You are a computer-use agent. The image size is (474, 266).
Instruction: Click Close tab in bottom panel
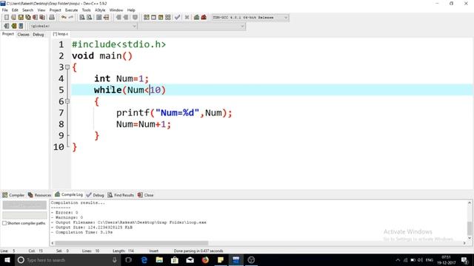point(146,195)
